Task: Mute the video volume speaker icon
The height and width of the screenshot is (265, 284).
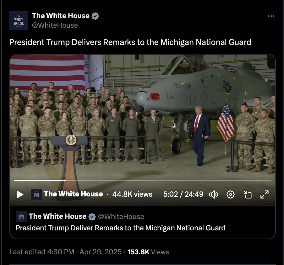Action: tap(214, 195)
